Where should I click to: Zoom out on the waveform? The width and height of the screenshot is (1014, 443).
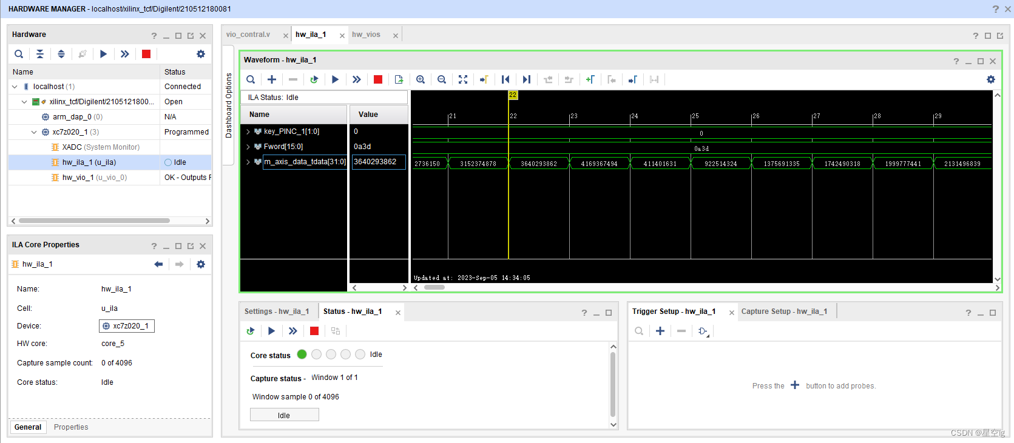442,79
